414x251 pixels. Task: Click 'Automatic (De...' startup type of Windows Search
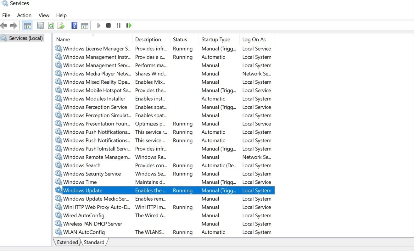(x=219, y=165)
